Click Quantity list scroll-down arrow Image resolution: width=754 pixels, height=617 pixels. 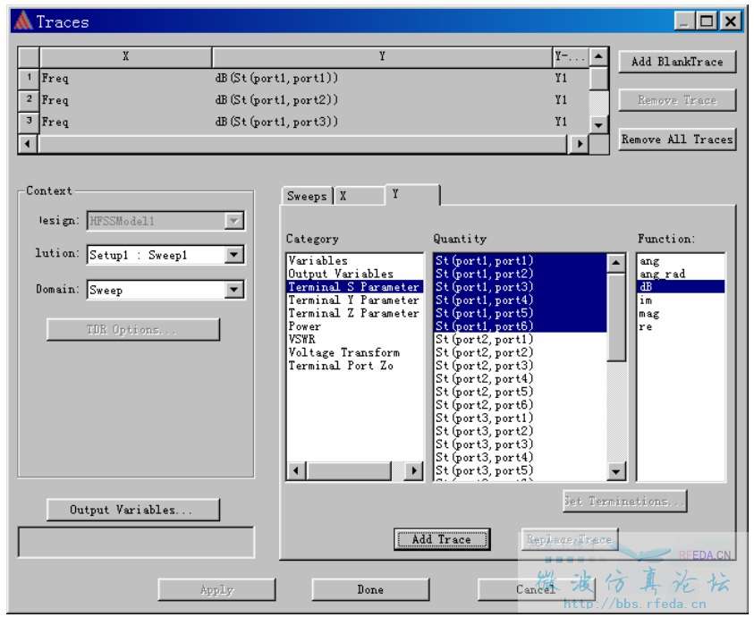[x=616, y=471]
